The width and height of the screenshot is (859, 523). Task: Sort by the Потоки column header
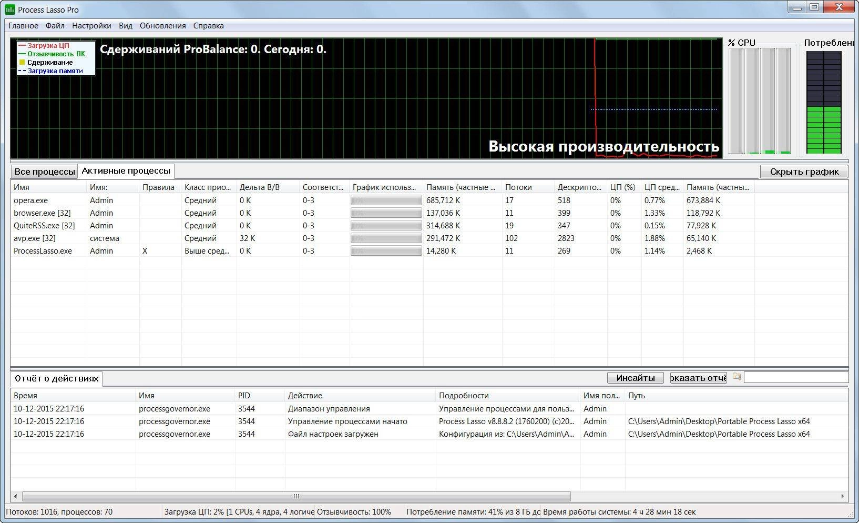pyautogui.click(x=528, y=187)
